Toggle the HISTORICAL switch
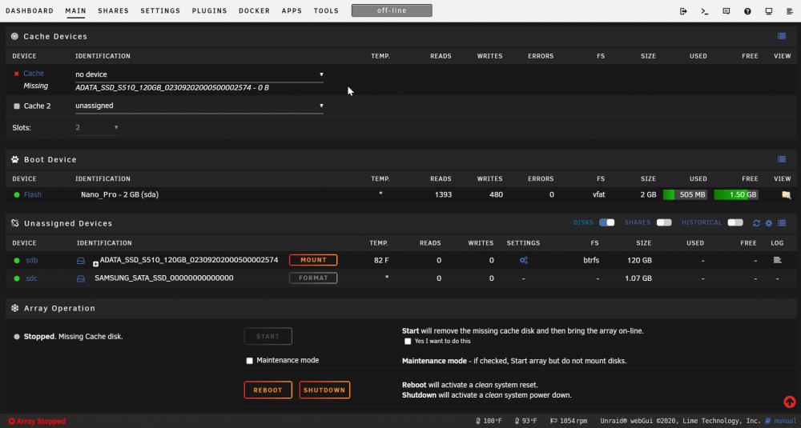Image resolution: width=801 pixels, height=428 pixels. coord(735,222)
